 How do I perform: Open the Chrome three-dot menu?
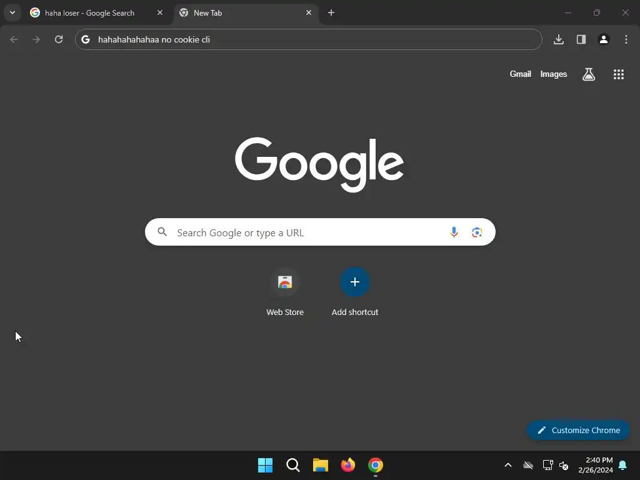click(x=626, y=39)
